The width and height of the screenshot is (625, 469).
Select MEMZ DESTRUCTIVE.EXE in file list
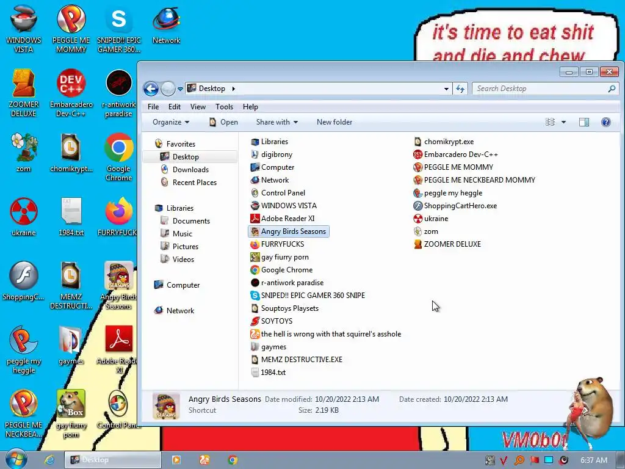tap(296, 360)
